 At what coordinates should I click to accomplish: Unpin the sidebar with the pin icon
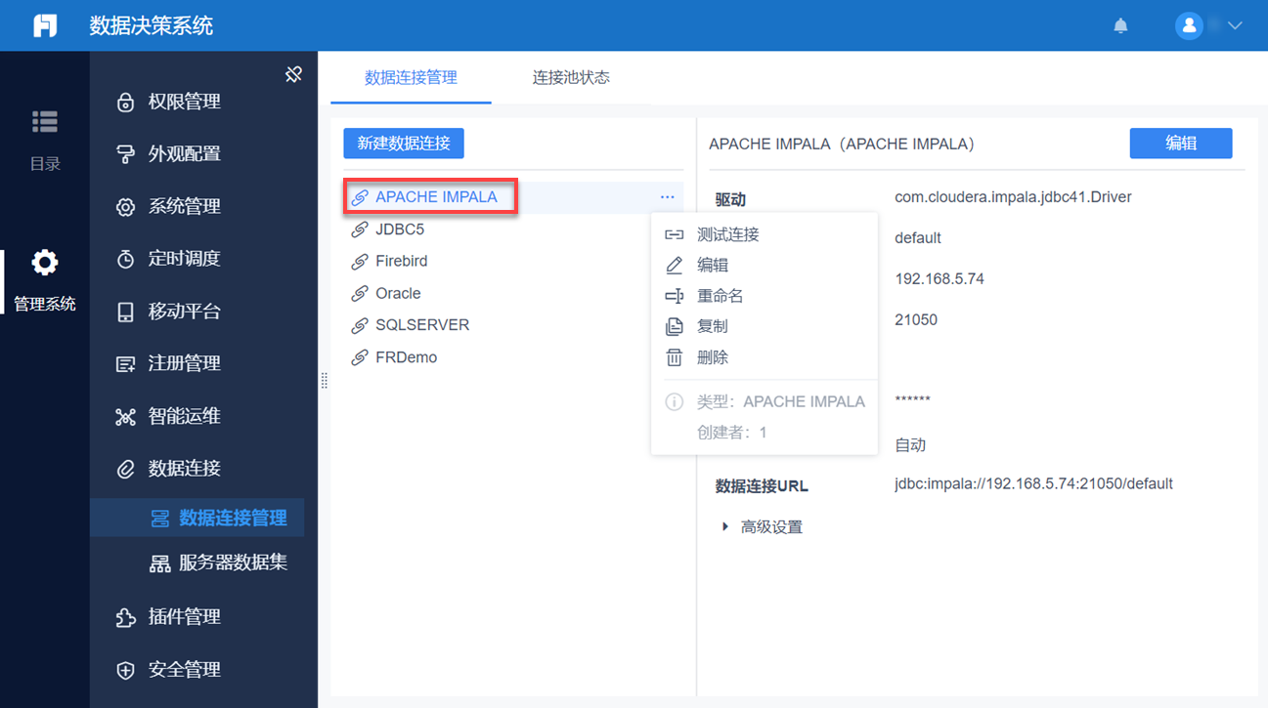pos(293,74)
